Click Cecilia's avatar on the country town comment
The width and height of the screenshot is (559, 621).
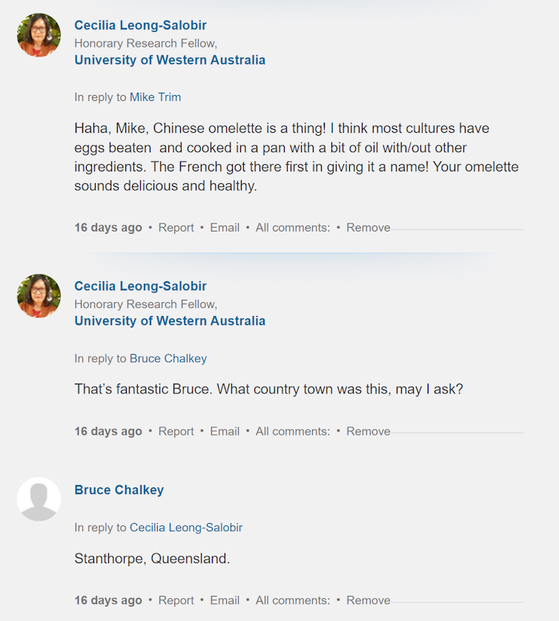coord(39,296)
